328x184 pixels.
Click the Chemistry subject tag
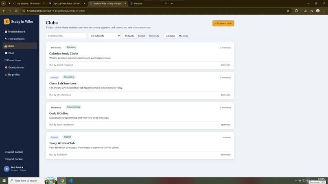pyautogui.click(x=69, y=77)
